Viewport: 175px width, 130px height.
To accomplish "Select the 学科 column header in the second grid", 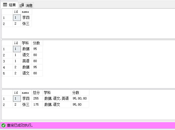I will click(26, 43).
